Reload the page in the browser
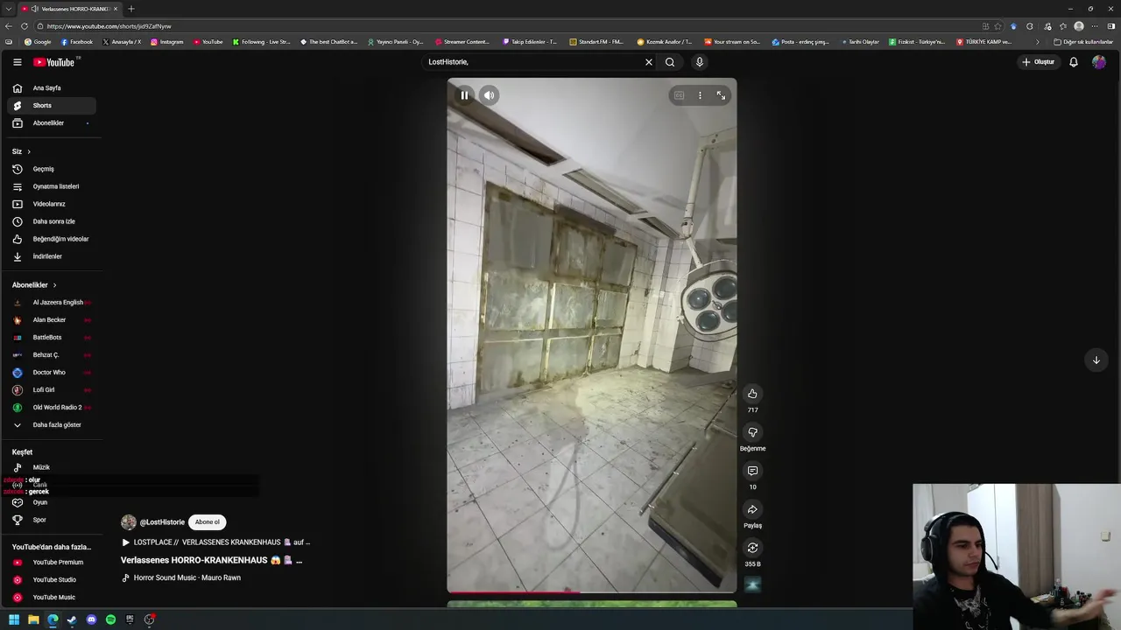The height and width of the screenshot is (630, 1121). coord(25,26)
